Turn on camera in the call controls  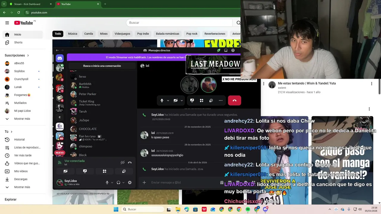[176, 100]
